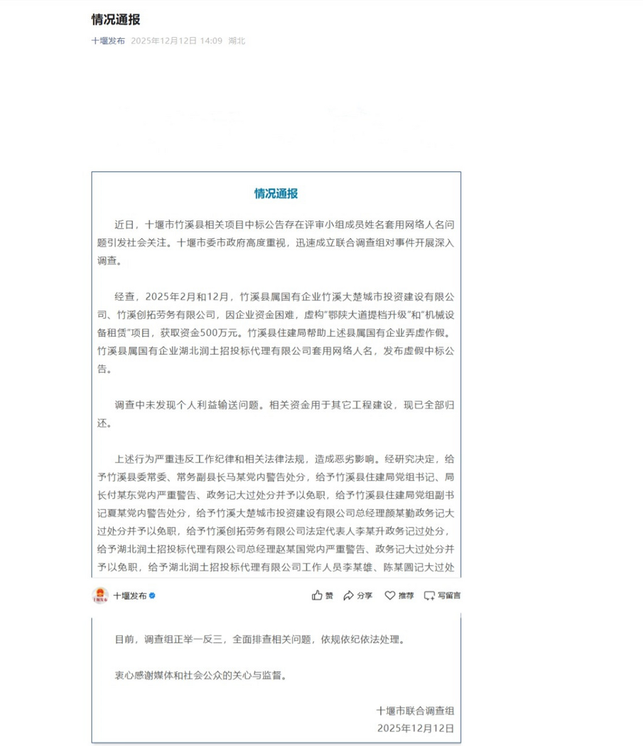Click the date 2025年12月12日 below the signature
The height and width of the screenshot is (746, 643).
[x=415, y=728]
